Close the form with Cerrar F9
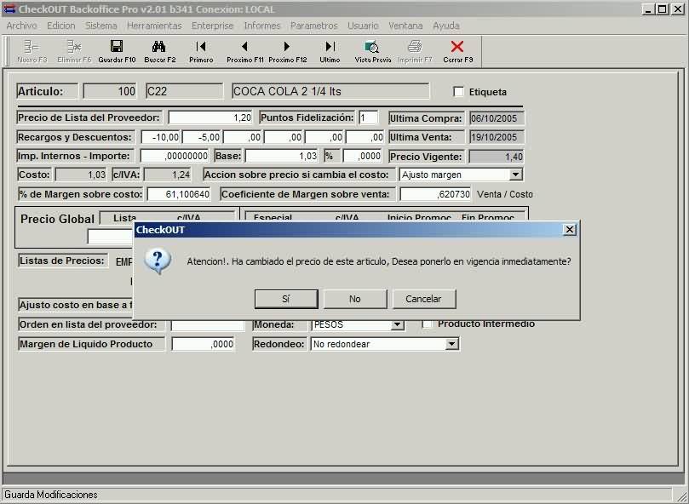The height and width of the screenshot is (504, 689). click(457, 46)
